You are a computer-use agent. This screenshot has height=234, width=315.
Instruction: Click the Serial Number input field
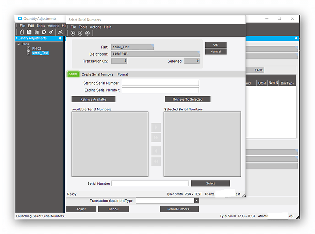click(150, 183)
